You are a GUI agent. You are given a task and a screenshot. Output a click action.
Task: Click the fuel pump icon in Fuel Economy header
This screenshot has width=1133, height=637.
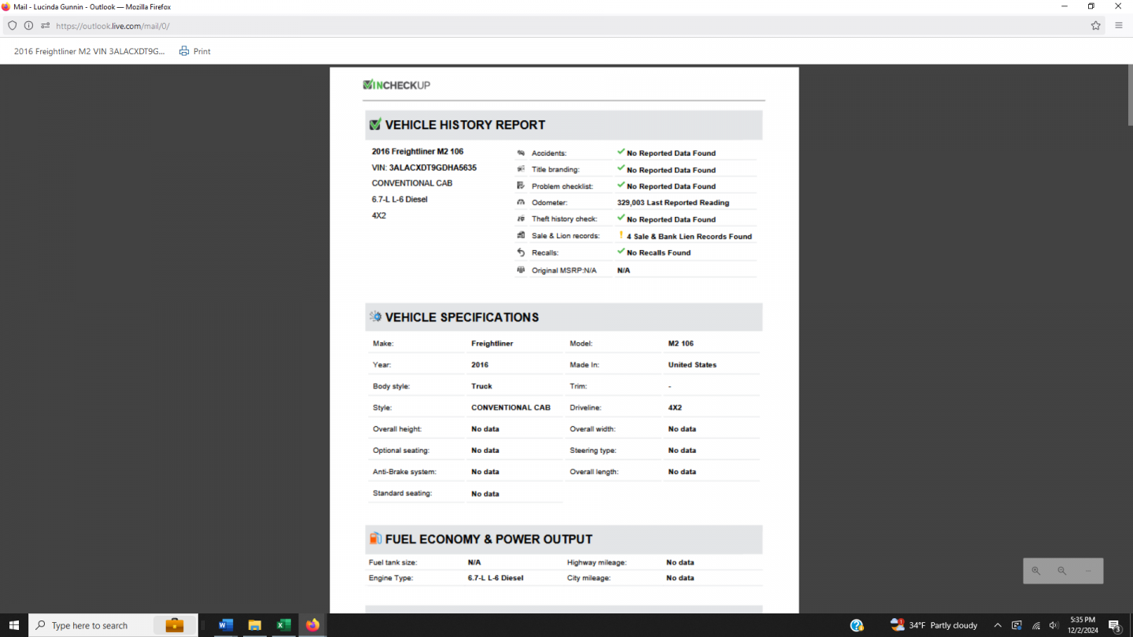[375, 539]
